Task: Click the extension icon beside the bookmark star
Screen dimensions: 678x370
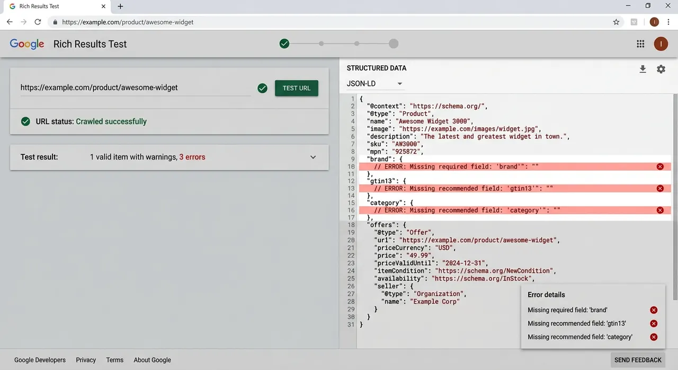Action: [634, 22]
